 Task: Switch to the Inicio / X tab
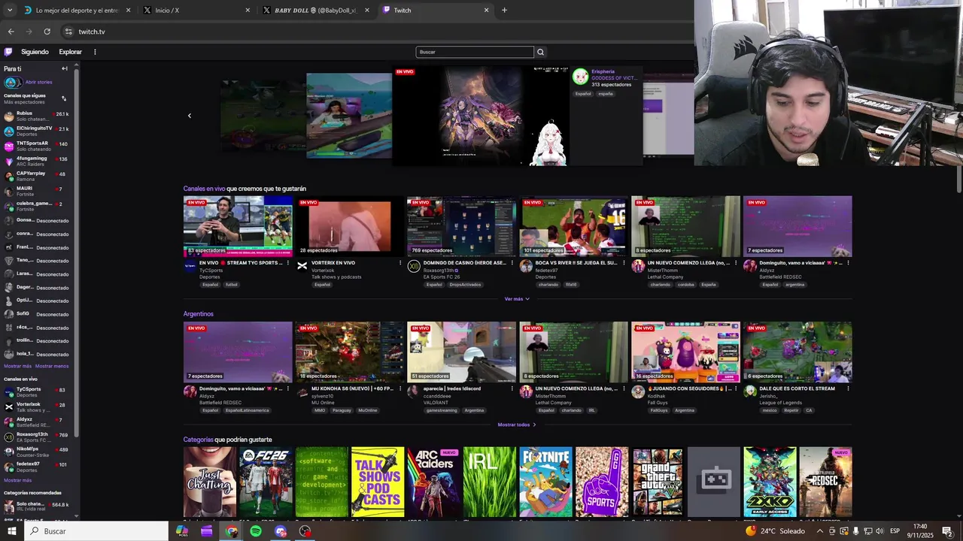196,11
